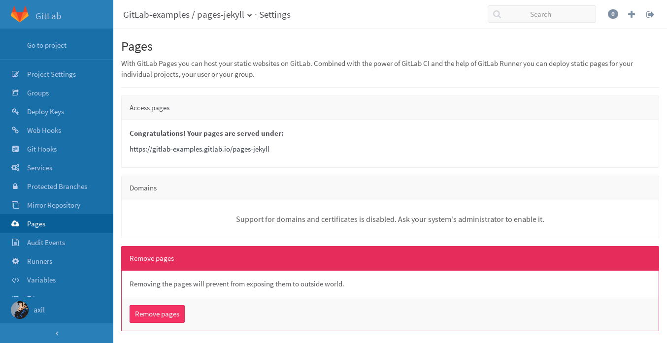667x343 pixels.
Task: Open Mirror Repository settings
Action: [53, 205]
